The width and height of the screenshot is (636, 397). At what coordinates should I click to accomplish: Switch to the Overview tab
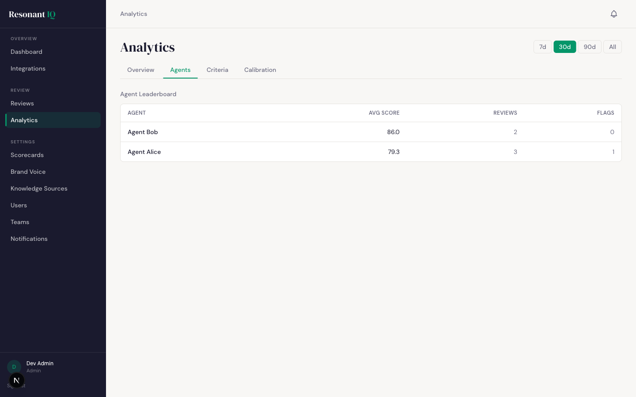[140, 70]
